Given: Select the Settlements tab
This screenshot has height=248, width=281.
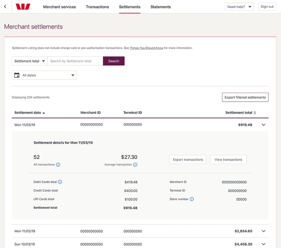Looking at the screenshot, I should (x=130, y=7).
